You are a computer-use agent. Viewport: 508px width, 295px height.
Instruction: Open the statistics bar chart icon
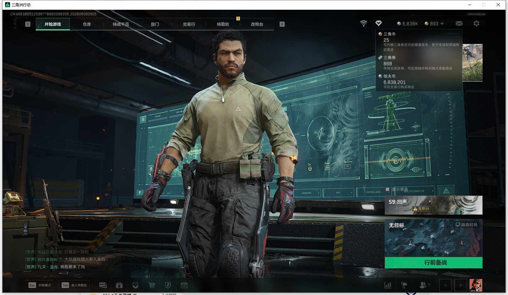pos(388,285)
